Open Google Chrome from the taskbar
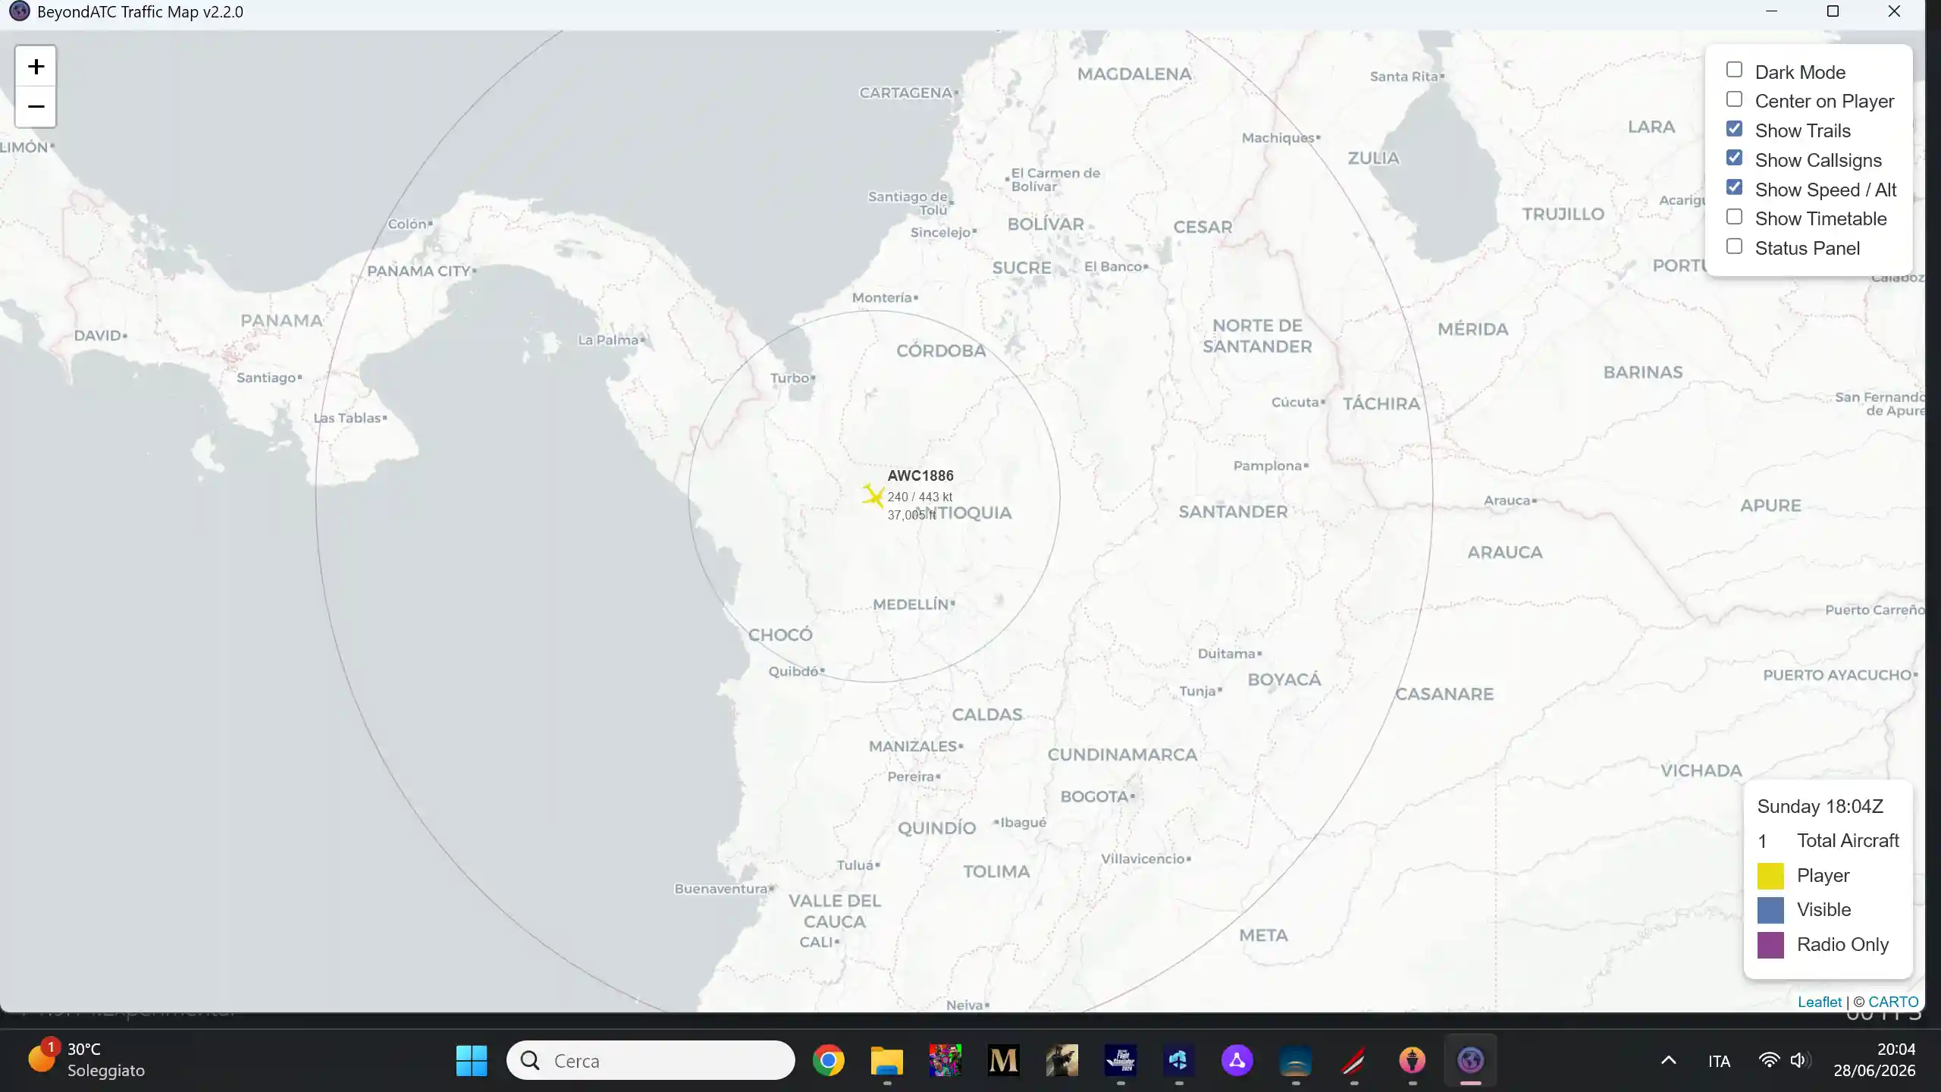 coord(828,1060)
